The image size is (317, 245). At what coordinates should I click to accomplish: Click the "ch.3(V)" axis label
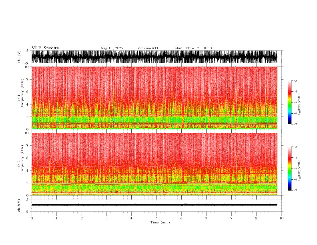click(x=19, y=205)
